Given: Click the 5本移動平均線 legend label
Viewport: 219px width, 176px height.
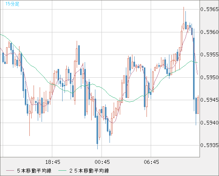Looking at the screenshot, I should pyautogui.click(x=34, y=171).
